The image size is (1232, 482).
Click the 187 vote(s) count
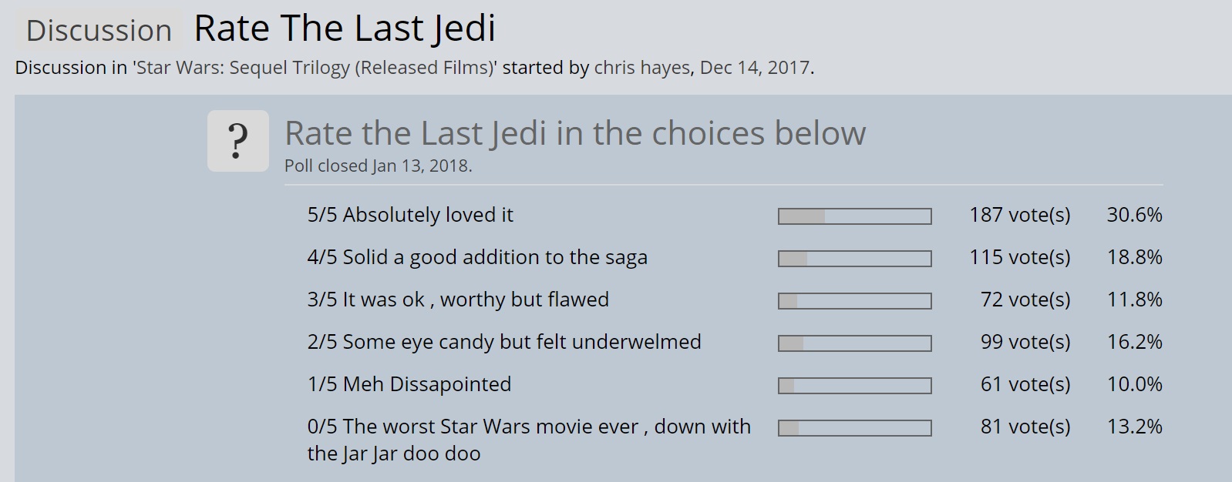[x=1020, y=215]
